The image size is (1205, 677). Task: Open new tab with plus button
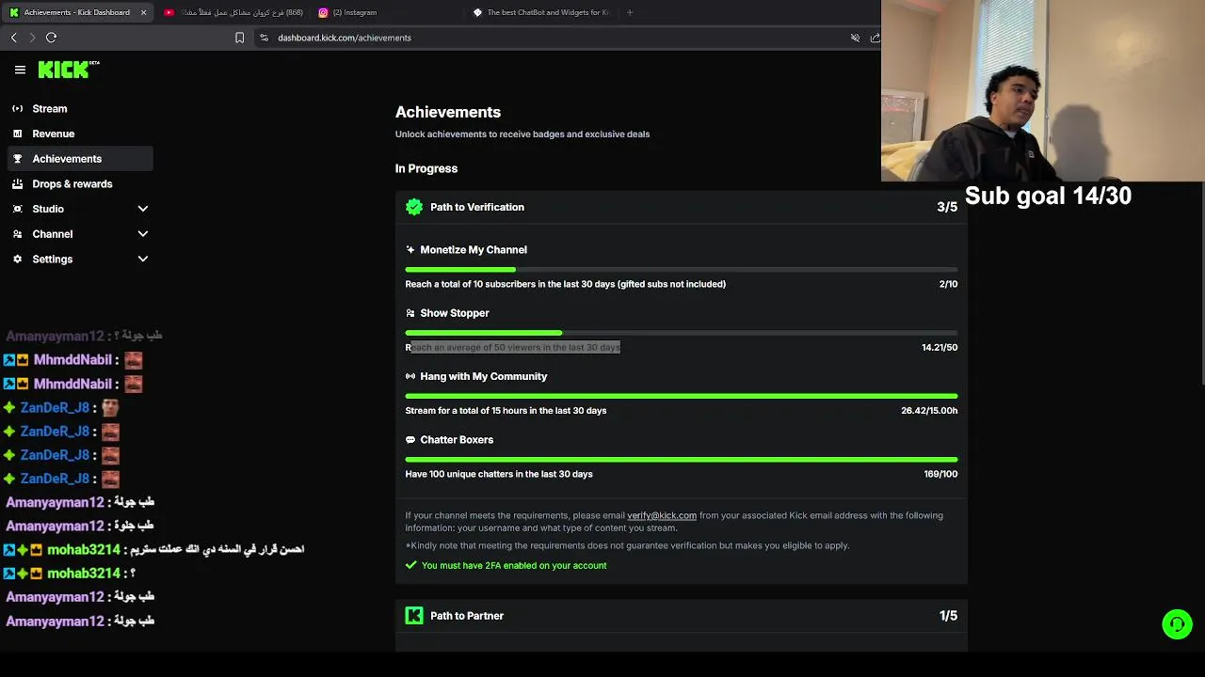[630, 12]
